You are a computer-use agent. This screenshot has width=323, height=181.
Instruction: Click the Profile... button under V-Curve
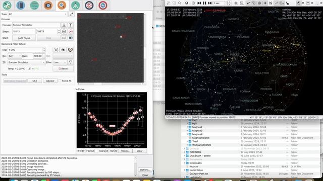click(125, 151)
